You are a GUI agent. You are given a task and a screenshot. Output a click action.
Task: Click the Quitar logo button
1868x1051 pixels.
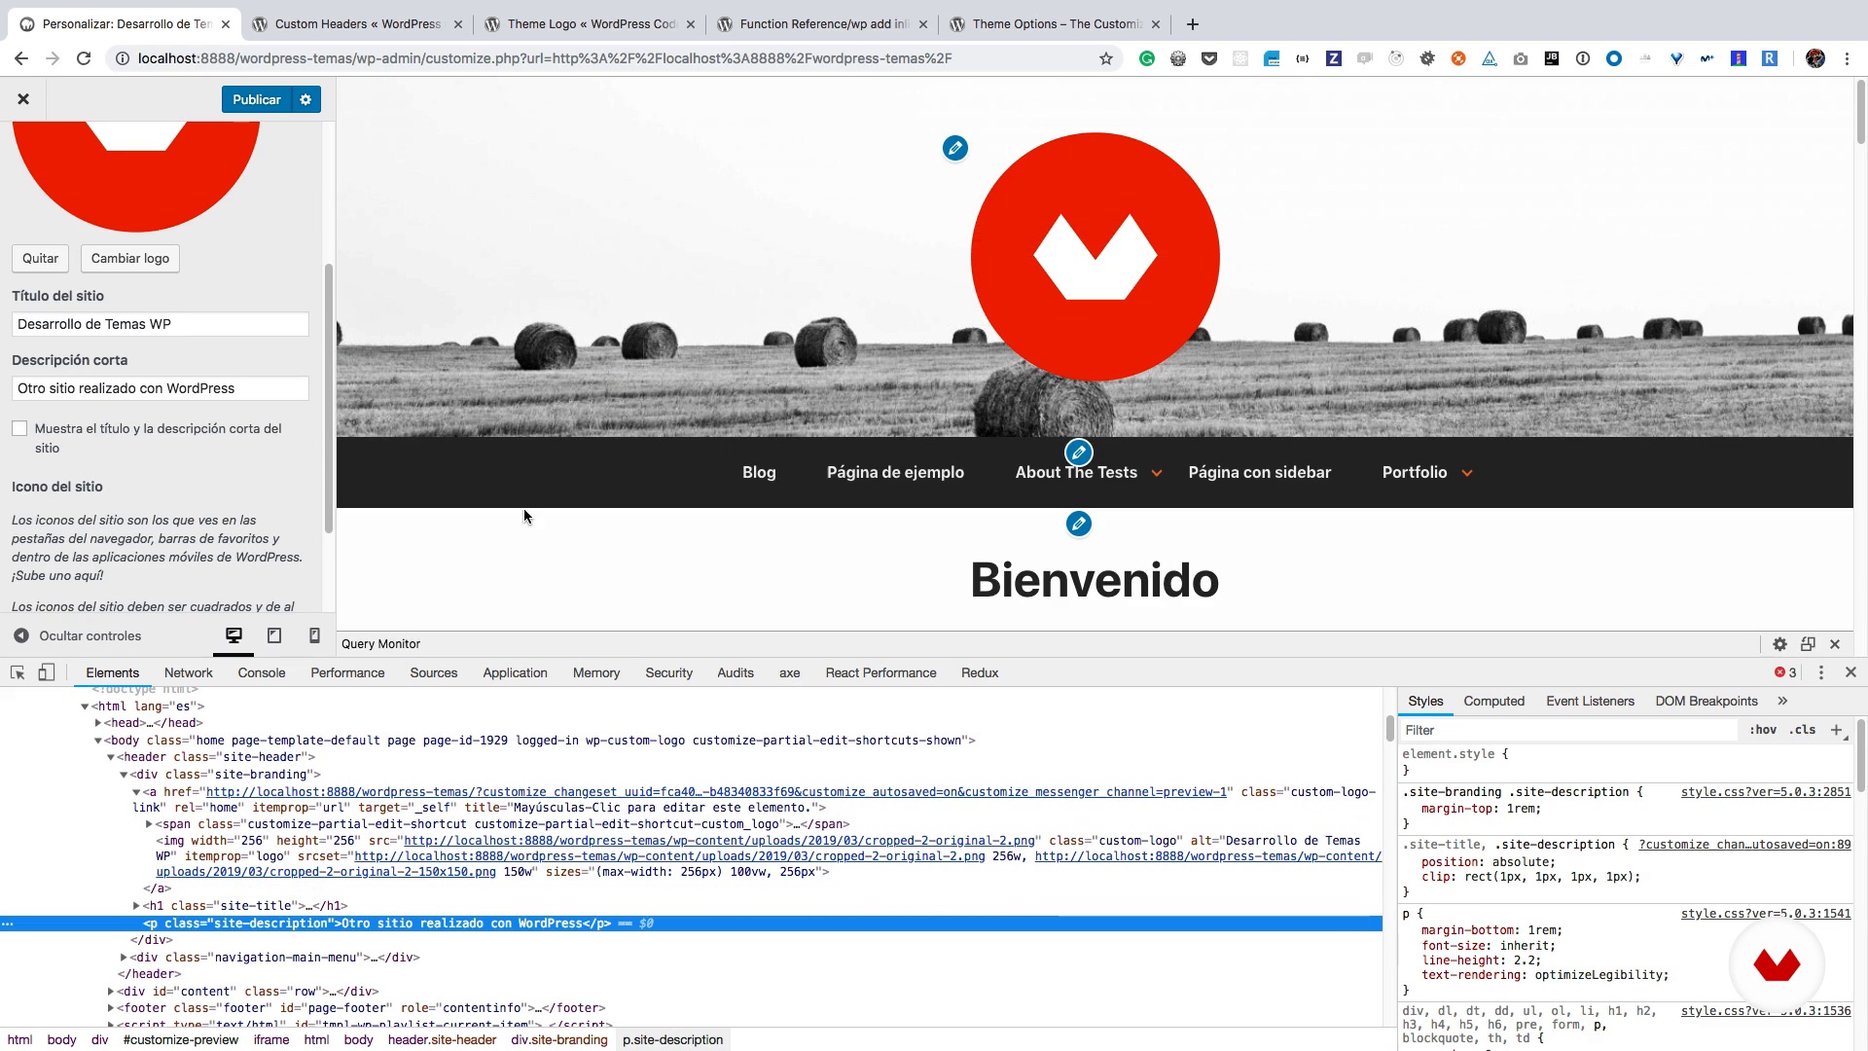(40, 258)
